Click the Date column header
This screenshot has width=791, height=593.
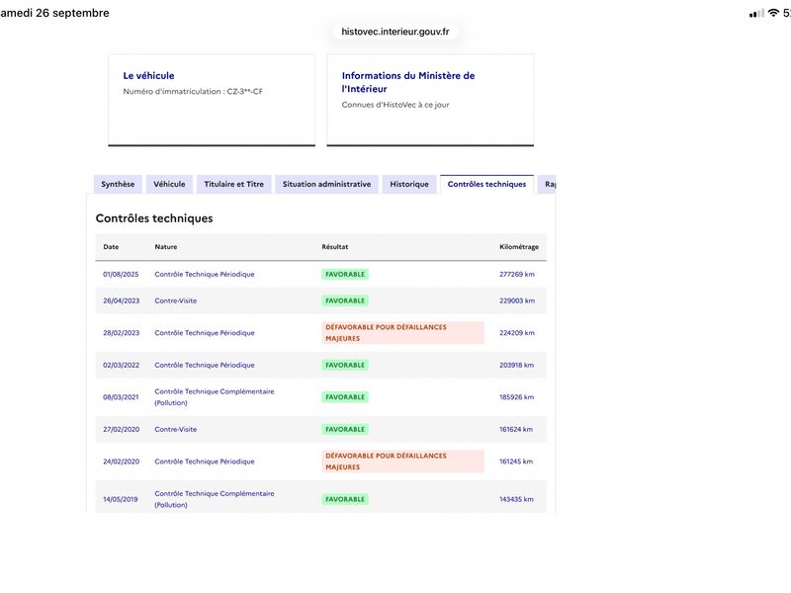click(x=111, y=246)
